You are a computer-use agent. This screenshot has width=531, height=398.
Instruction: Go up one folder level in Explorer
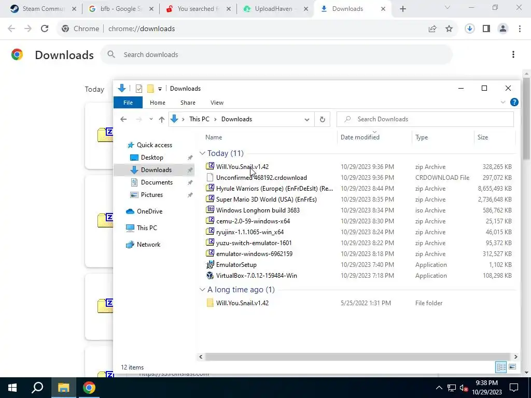coord(162,119)
